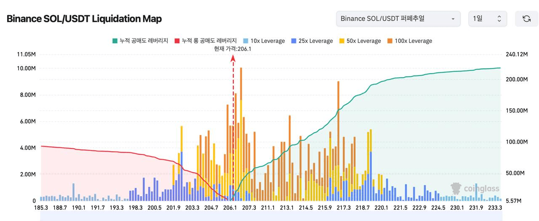Click the 185.3 x-axis price label
Image resolution: width=539 pixels, height=221 pixels.
(x=41, y=208)
